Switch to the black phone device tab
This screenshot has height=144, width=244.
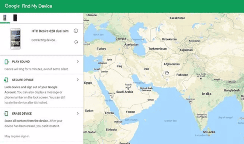click(15, 18)
